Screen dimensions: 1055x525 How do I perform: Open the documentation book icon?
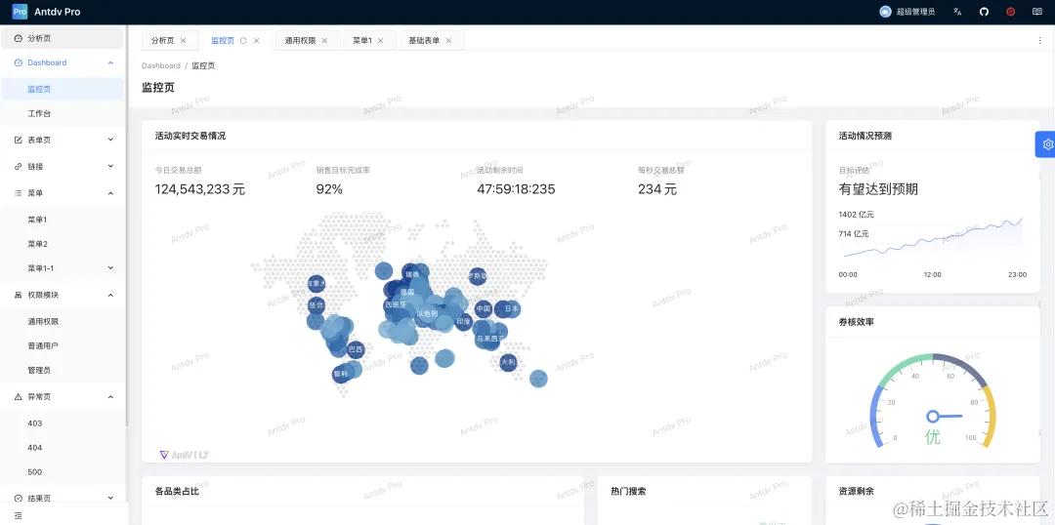coord(1037,12)
